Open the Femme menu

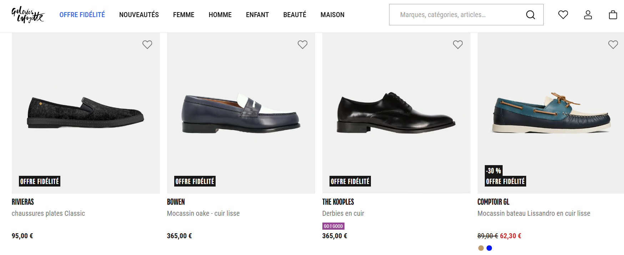pyautogui.click(x=183, y=15)
